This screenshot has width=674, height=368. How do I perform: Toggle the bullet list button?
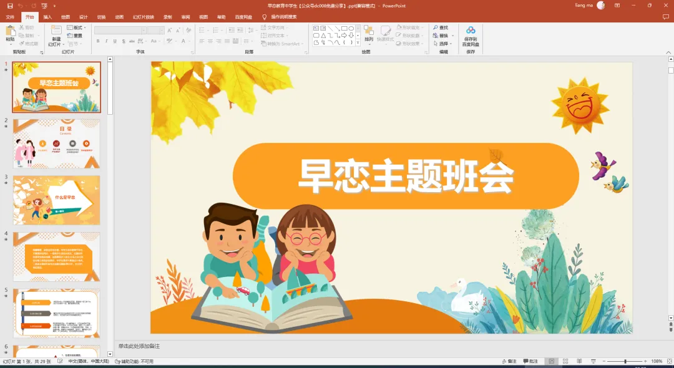pyautogui.click(x=203, y=30)
